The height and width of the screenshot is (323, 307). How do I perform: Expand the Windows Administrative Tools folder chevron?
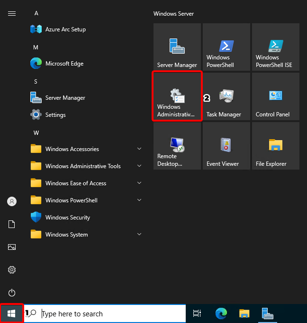click(x=139, y=166)
